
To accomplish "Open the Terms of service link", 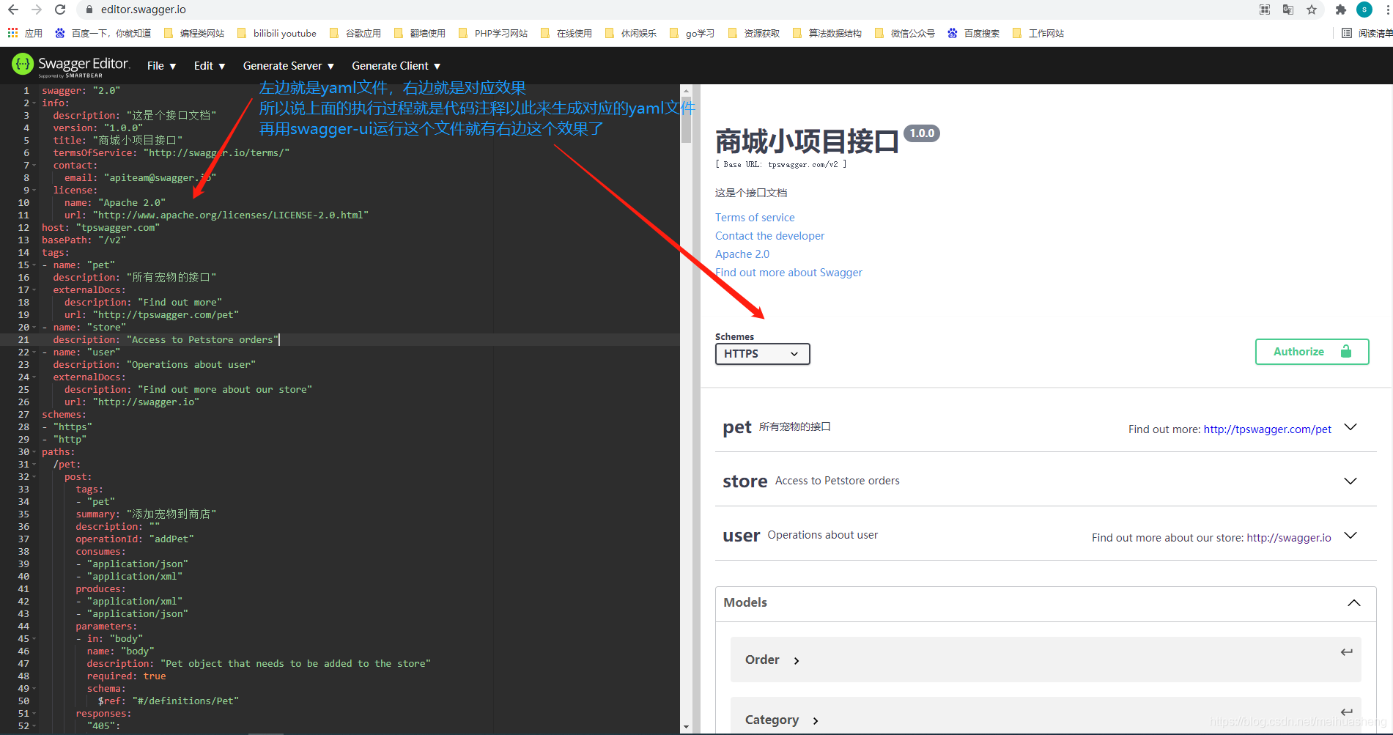I will point(755,218).
